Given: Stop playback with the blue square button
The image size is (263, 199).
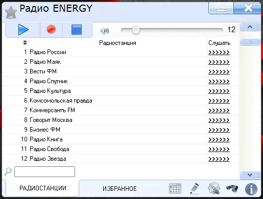Looking at the screenshot, I should (x=77, y=30).
